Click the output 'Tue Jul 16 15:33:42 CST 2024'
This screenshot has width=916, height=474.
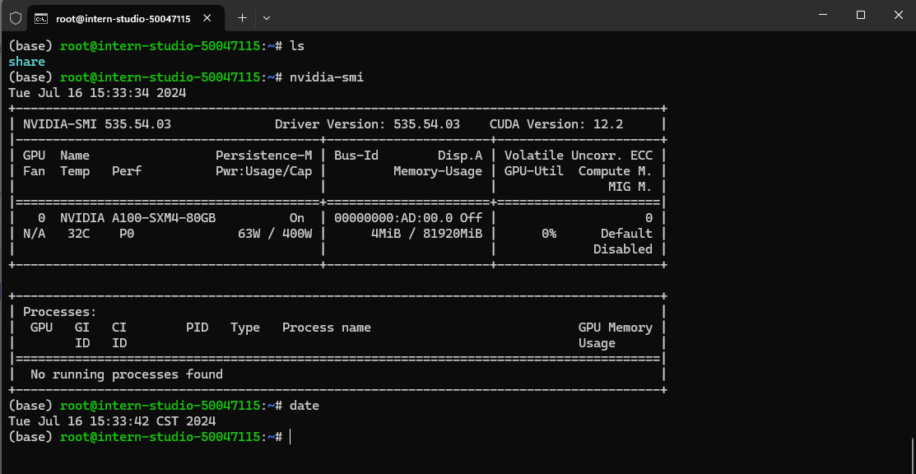(x=112, y=421)
